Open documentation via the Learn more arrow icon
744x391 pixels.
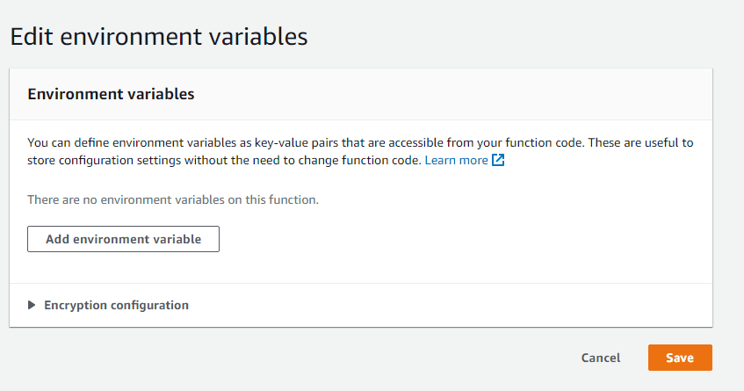[x=498, y=161]
